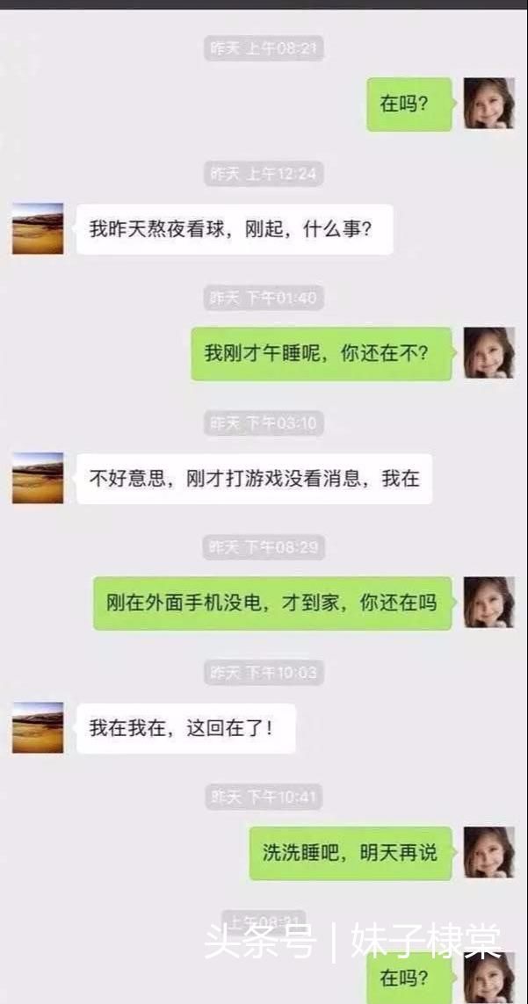
Task: Tap the girl avatar beside the first 在吗? message
Action: (489, 103)
